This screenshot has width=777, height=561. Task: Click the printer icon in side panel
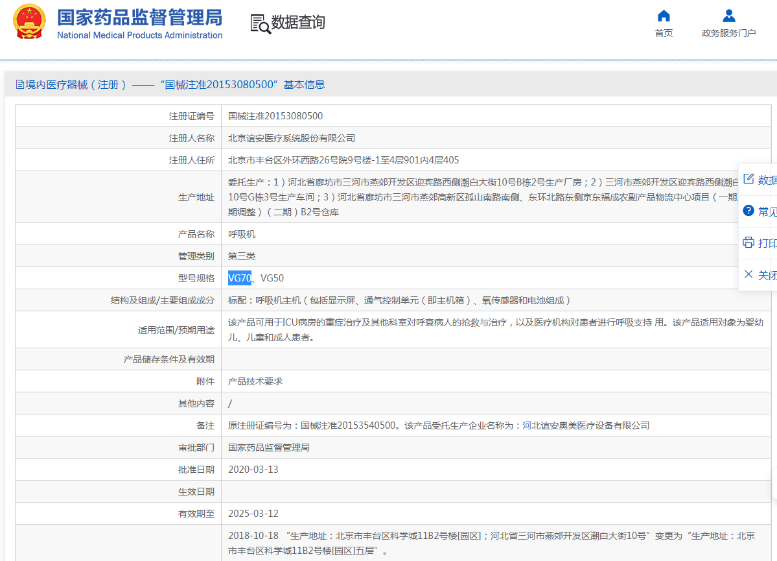(x=748, y=242)
